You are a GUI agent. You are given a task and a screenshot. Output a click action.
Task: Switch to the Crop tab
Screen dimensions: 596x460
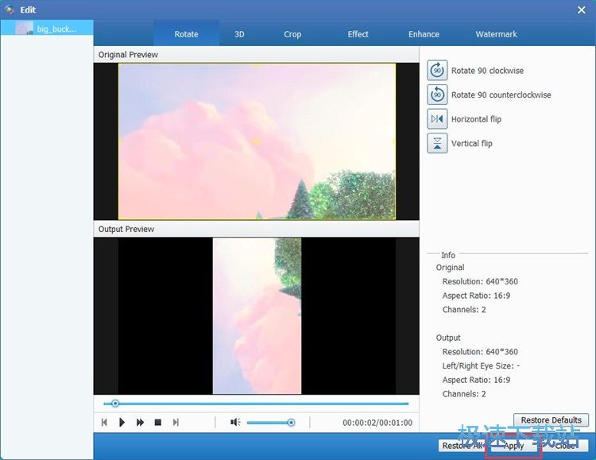tap(292, 34)
